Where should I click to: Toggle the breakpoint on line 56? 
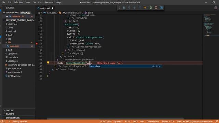pos(37,44)
